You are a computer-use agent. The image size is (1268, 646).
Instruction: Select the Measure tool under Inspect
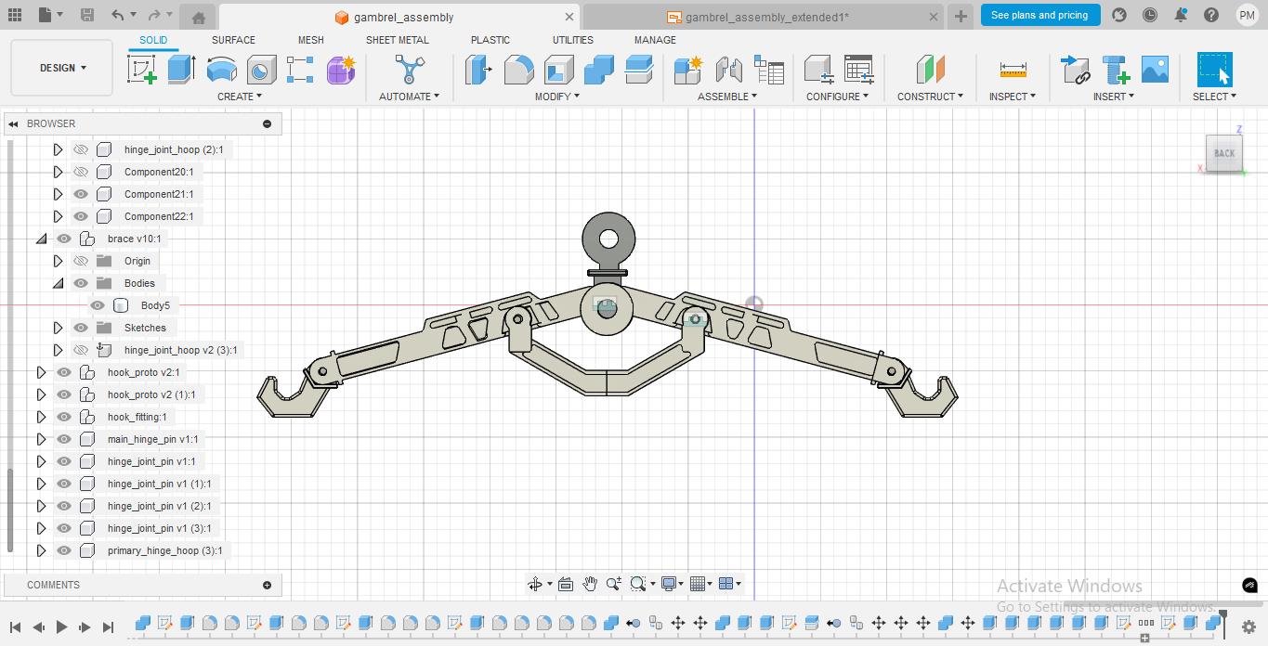point(1013,70)
